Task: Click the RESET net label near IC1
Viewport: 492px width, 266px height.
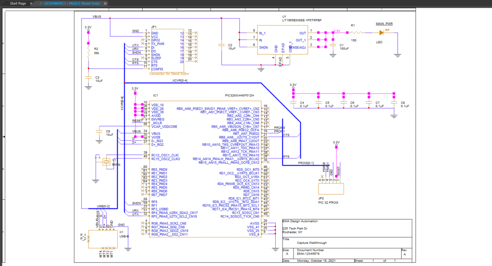Action: (137, 121)
